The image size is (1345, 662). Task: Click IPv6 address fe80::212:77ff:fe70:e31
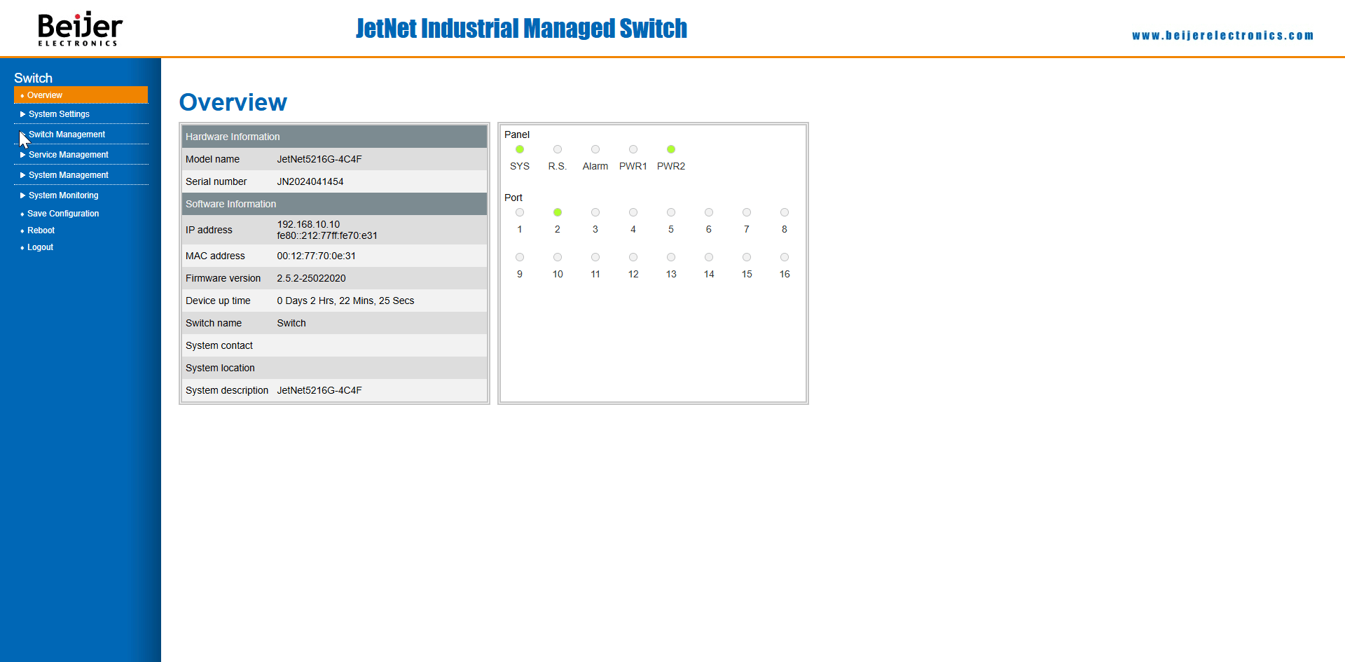(327, 235)
